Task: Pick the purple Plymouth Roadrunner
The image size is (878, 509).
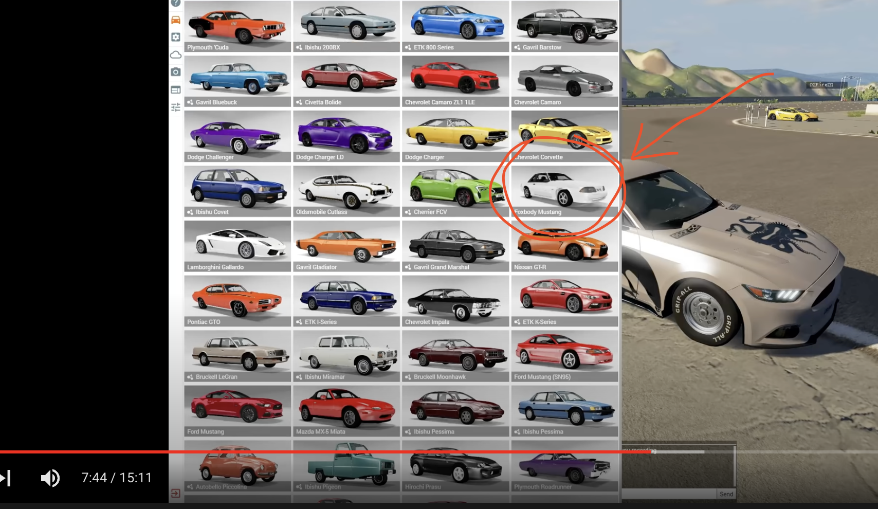Action: (x=564, y=466)
